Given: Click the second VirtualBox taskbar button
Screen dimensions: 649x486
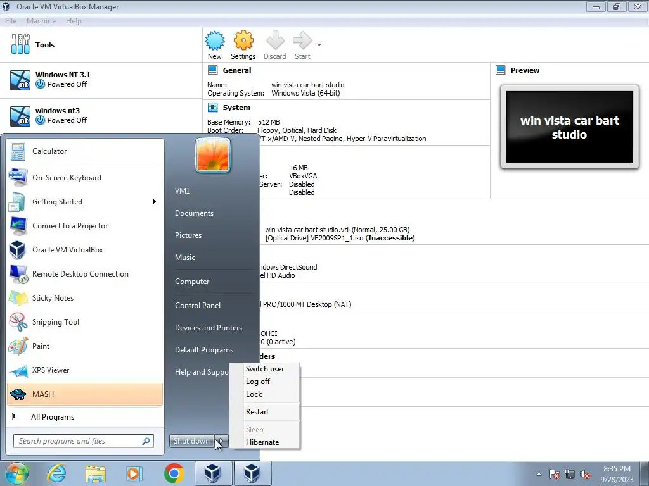Looking at the screenshot, I should click(x=252, y=473).
